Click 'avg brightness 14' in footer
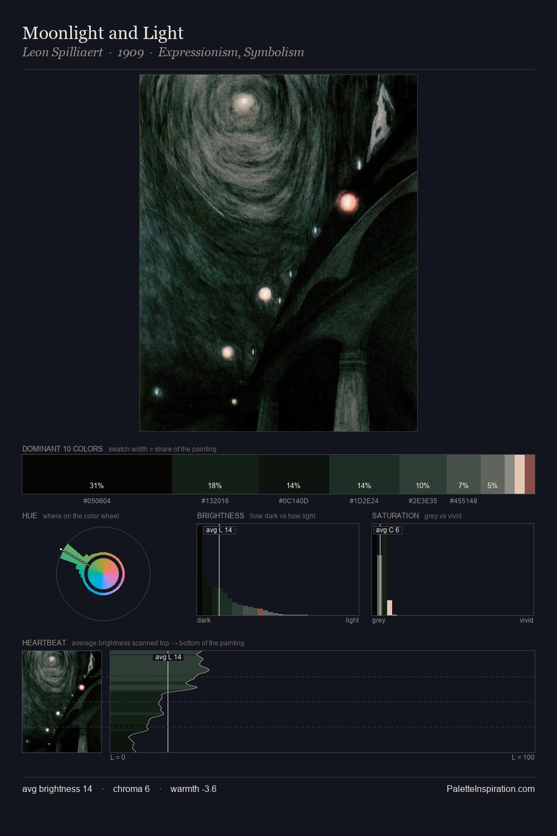 click(57, 789)
